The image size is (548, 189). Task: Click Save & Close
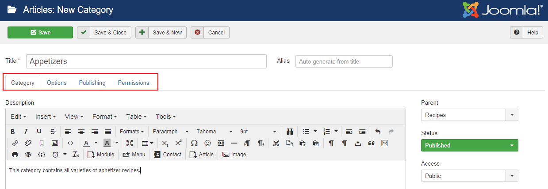104,32
